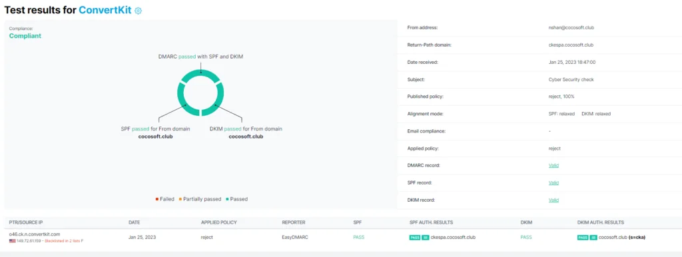Click the SPF AUTH. RESULTS column header
Screen dimensions: 682x257
431,222
